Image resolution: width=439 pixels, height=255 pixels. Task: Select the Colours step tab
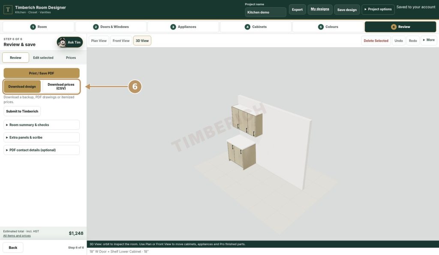click(328, 27)
